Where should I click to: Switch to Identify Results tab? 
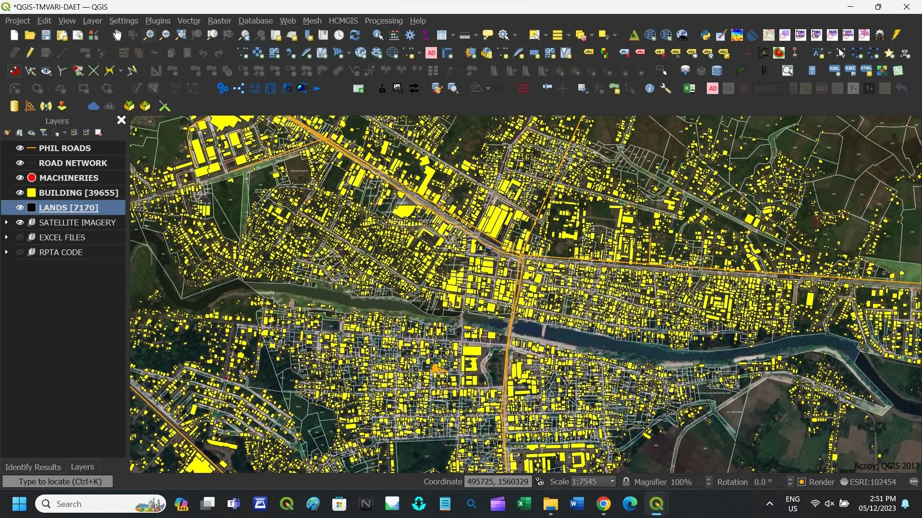tap(33, 467)
